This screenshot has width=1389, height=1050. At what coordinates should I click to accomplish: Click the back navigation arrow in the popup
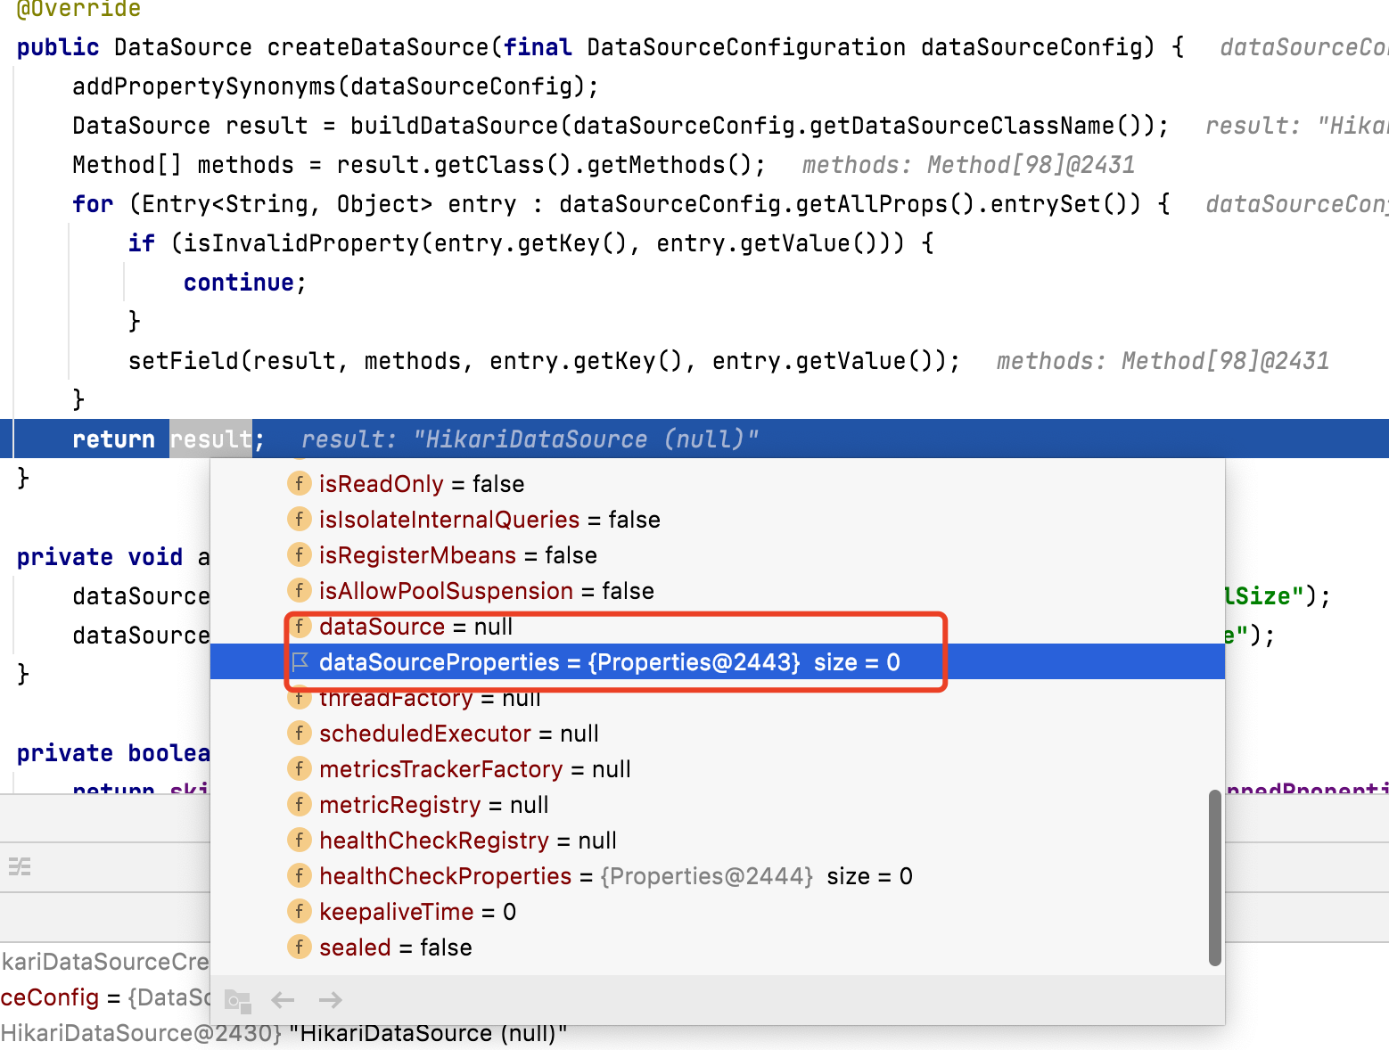point(283,999)
